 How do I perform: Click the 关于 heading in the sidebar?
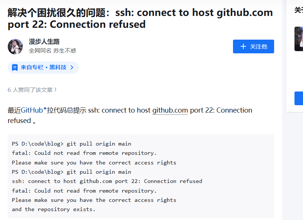click(299, 10)
